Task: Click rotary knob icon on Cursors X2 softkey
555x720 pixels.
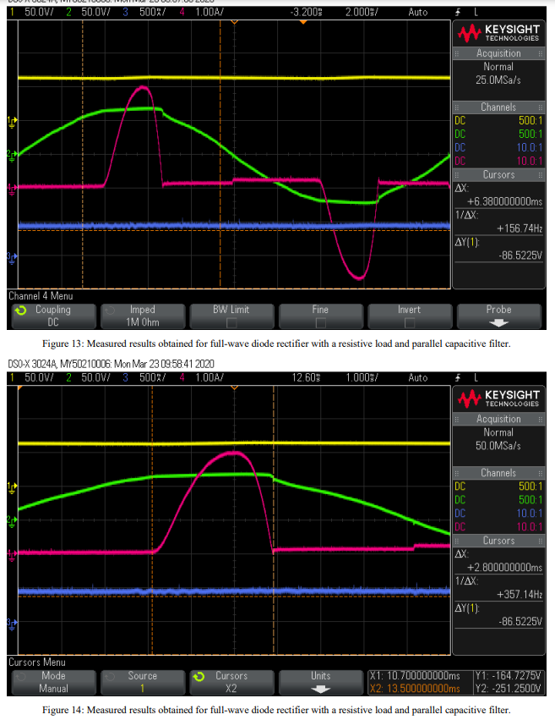Action: [199, 677]
